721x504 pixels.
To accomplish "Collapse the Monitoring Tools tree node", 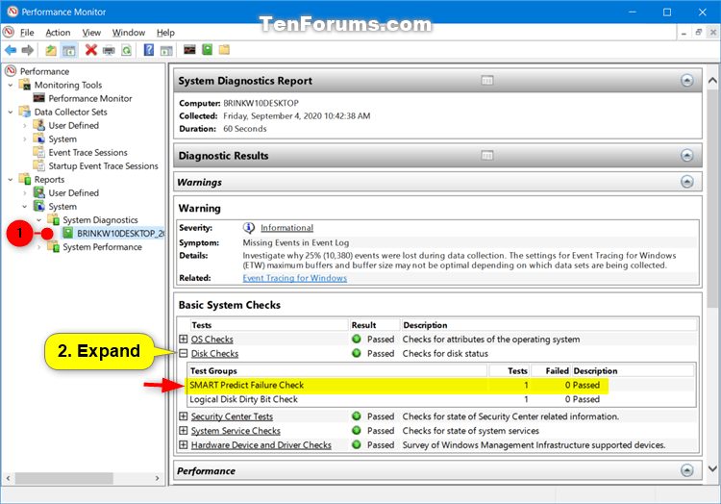I will click(x=11, y=85).
